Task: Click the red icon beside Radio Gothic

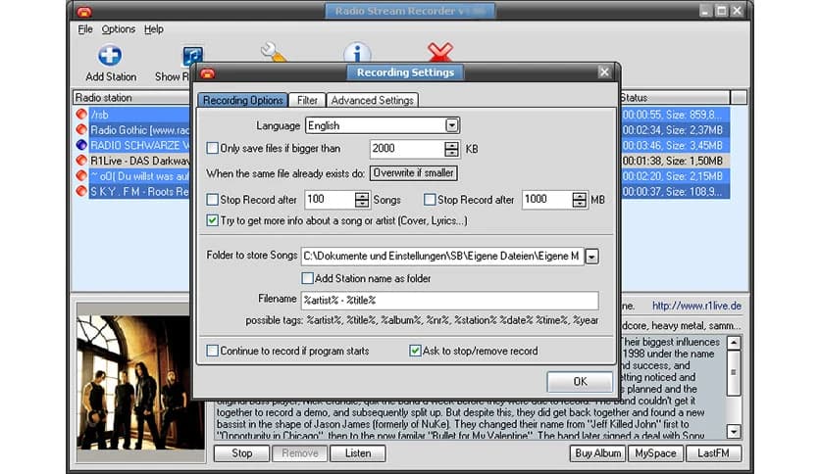Action: pos(81,129)
